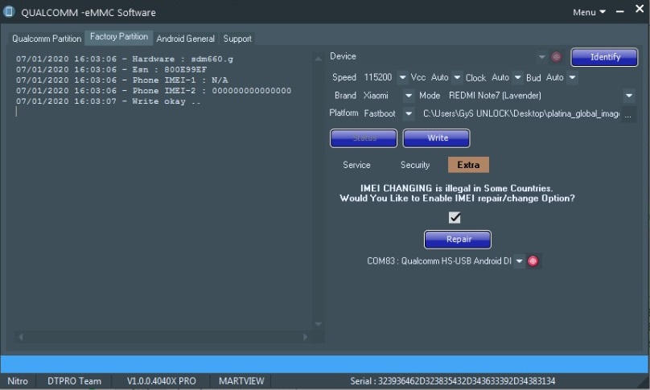Viewport: 650px width, 390px height.
Task: Click the red refresh icon beside Device dropdown
Action: (x=557, y=57)
